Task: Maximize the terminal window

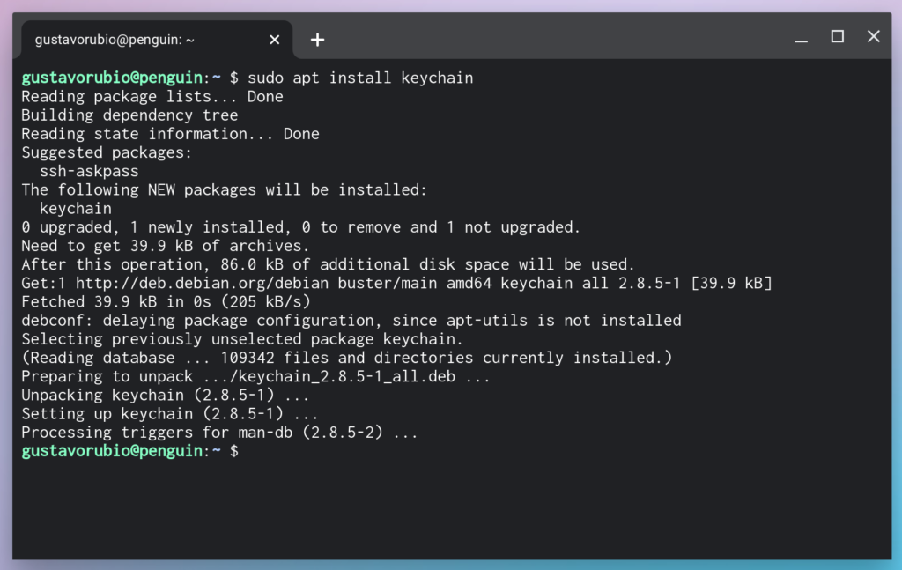Action: pyautogui.click(x=838, y=37)
